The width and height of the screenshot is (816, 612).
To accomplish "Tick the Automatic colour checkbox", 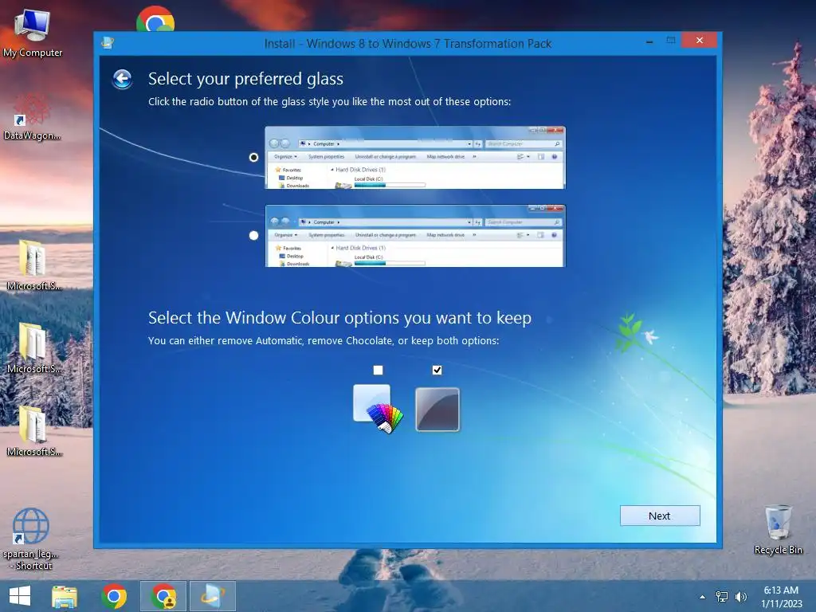I will (379, 370).
